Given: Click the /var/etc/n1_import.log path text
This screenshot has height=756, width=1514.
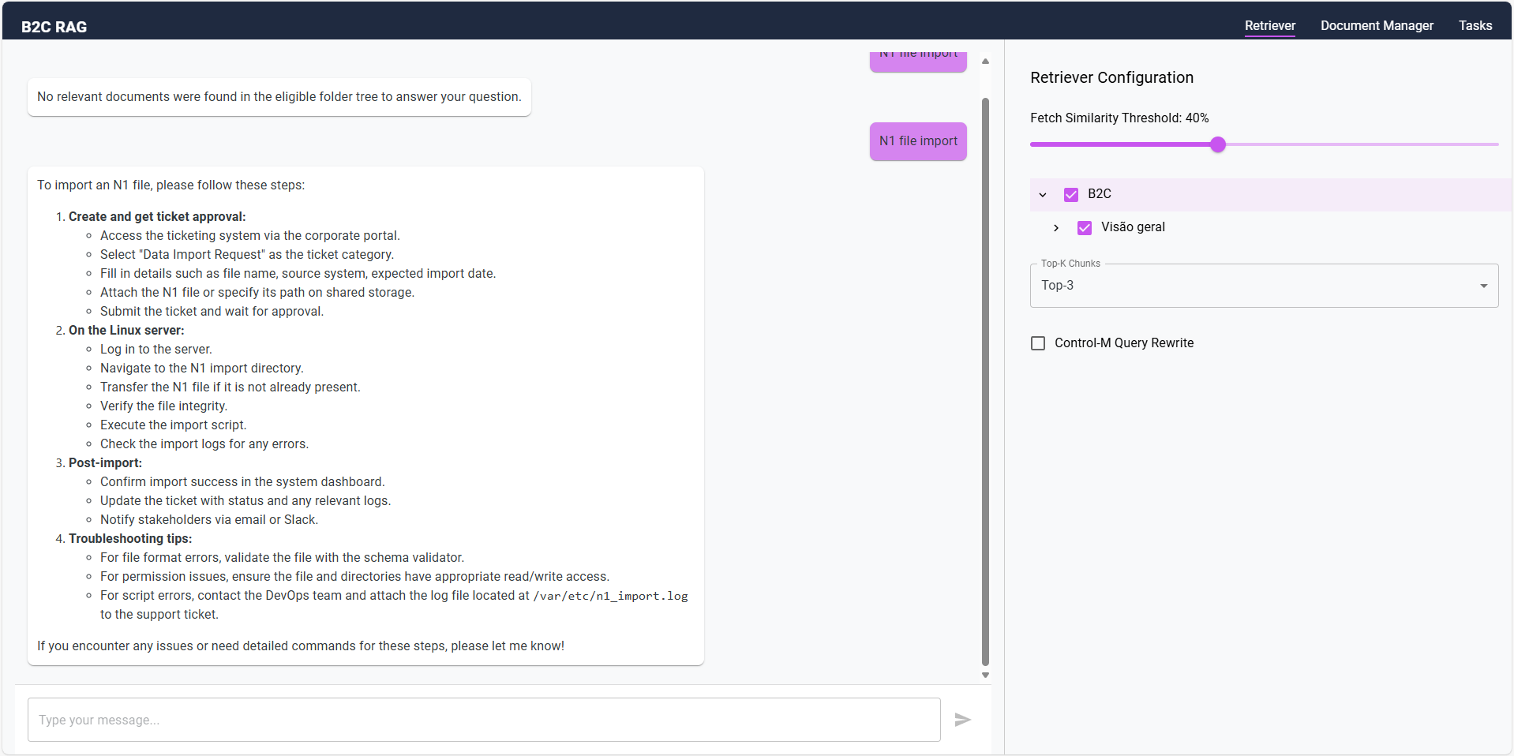Looking at the screenshot, I should tap(610, 596).
